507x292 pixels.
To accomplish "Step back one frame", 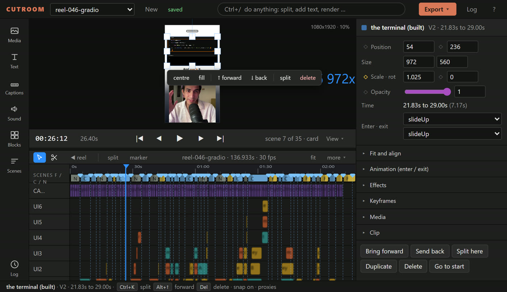I will click(159, 139).
